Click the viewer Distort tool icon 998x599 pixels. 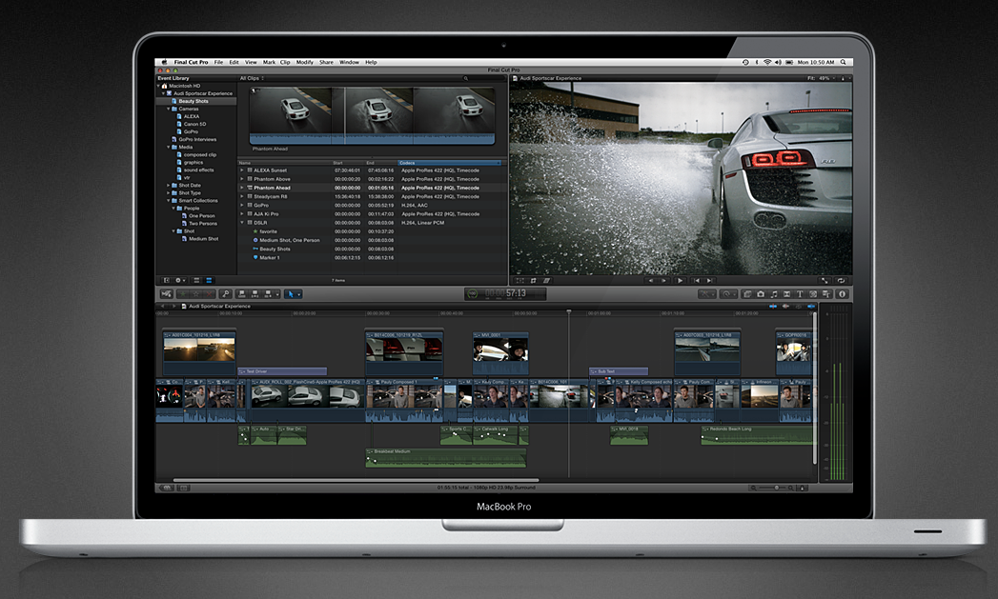pyautogui.click(x=547, y=280)
